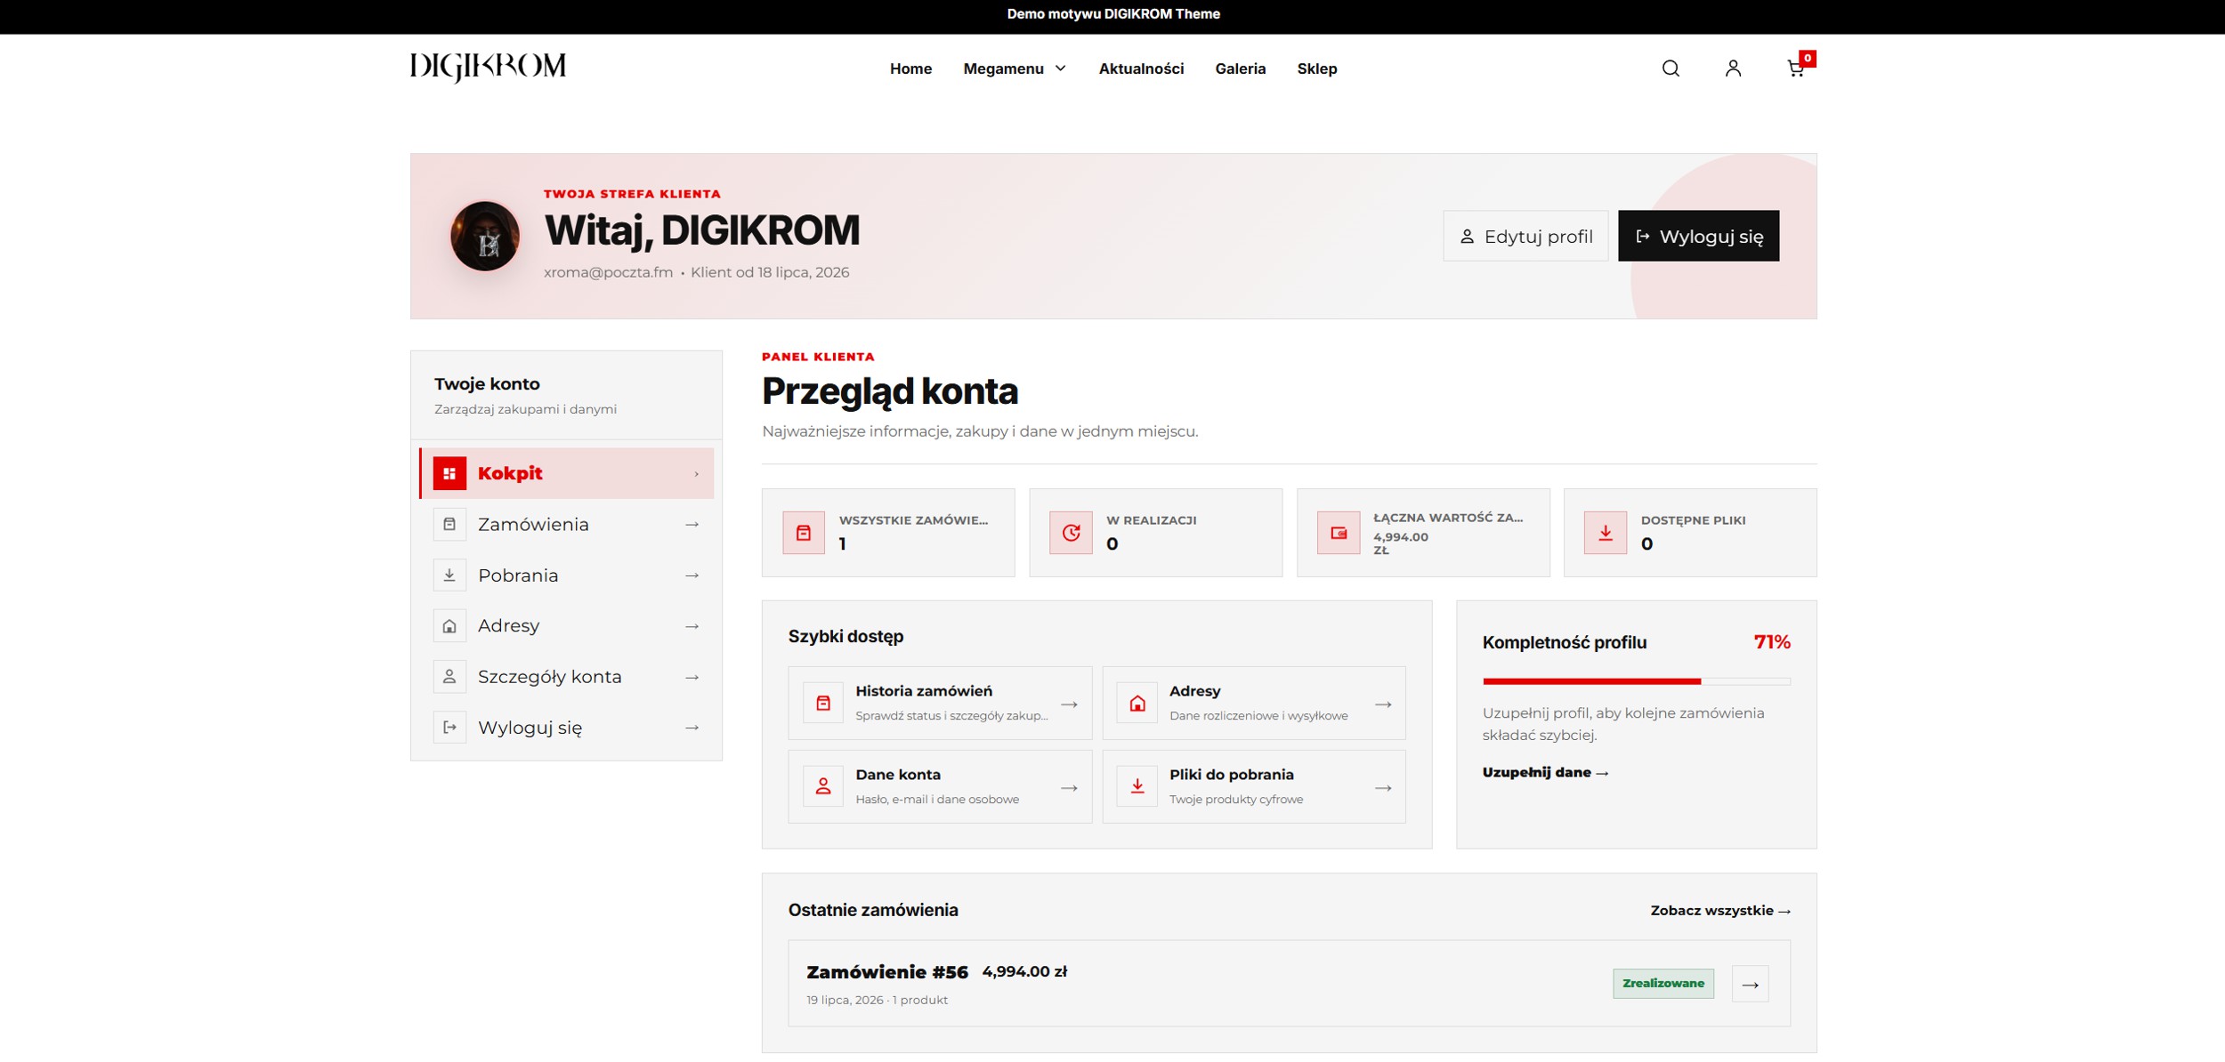Open Dane konta quick access tile
This screenshot has height=1062, width=2225.
940,786
